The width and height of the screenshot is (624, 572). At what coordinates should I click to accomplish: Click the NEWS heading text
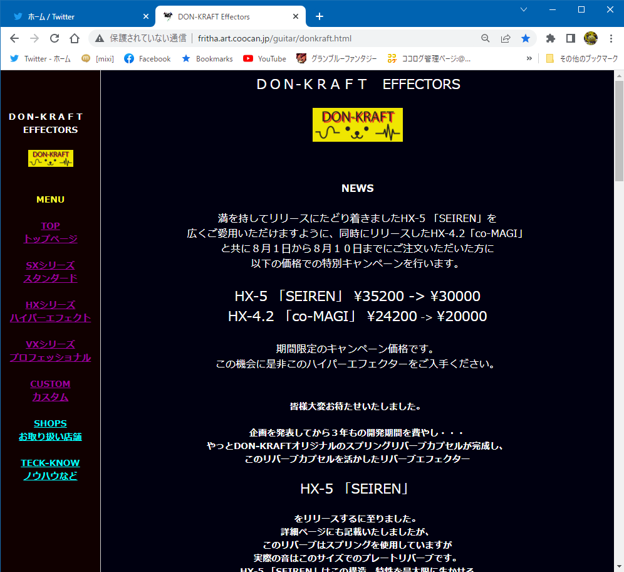[x=357, y=188]
